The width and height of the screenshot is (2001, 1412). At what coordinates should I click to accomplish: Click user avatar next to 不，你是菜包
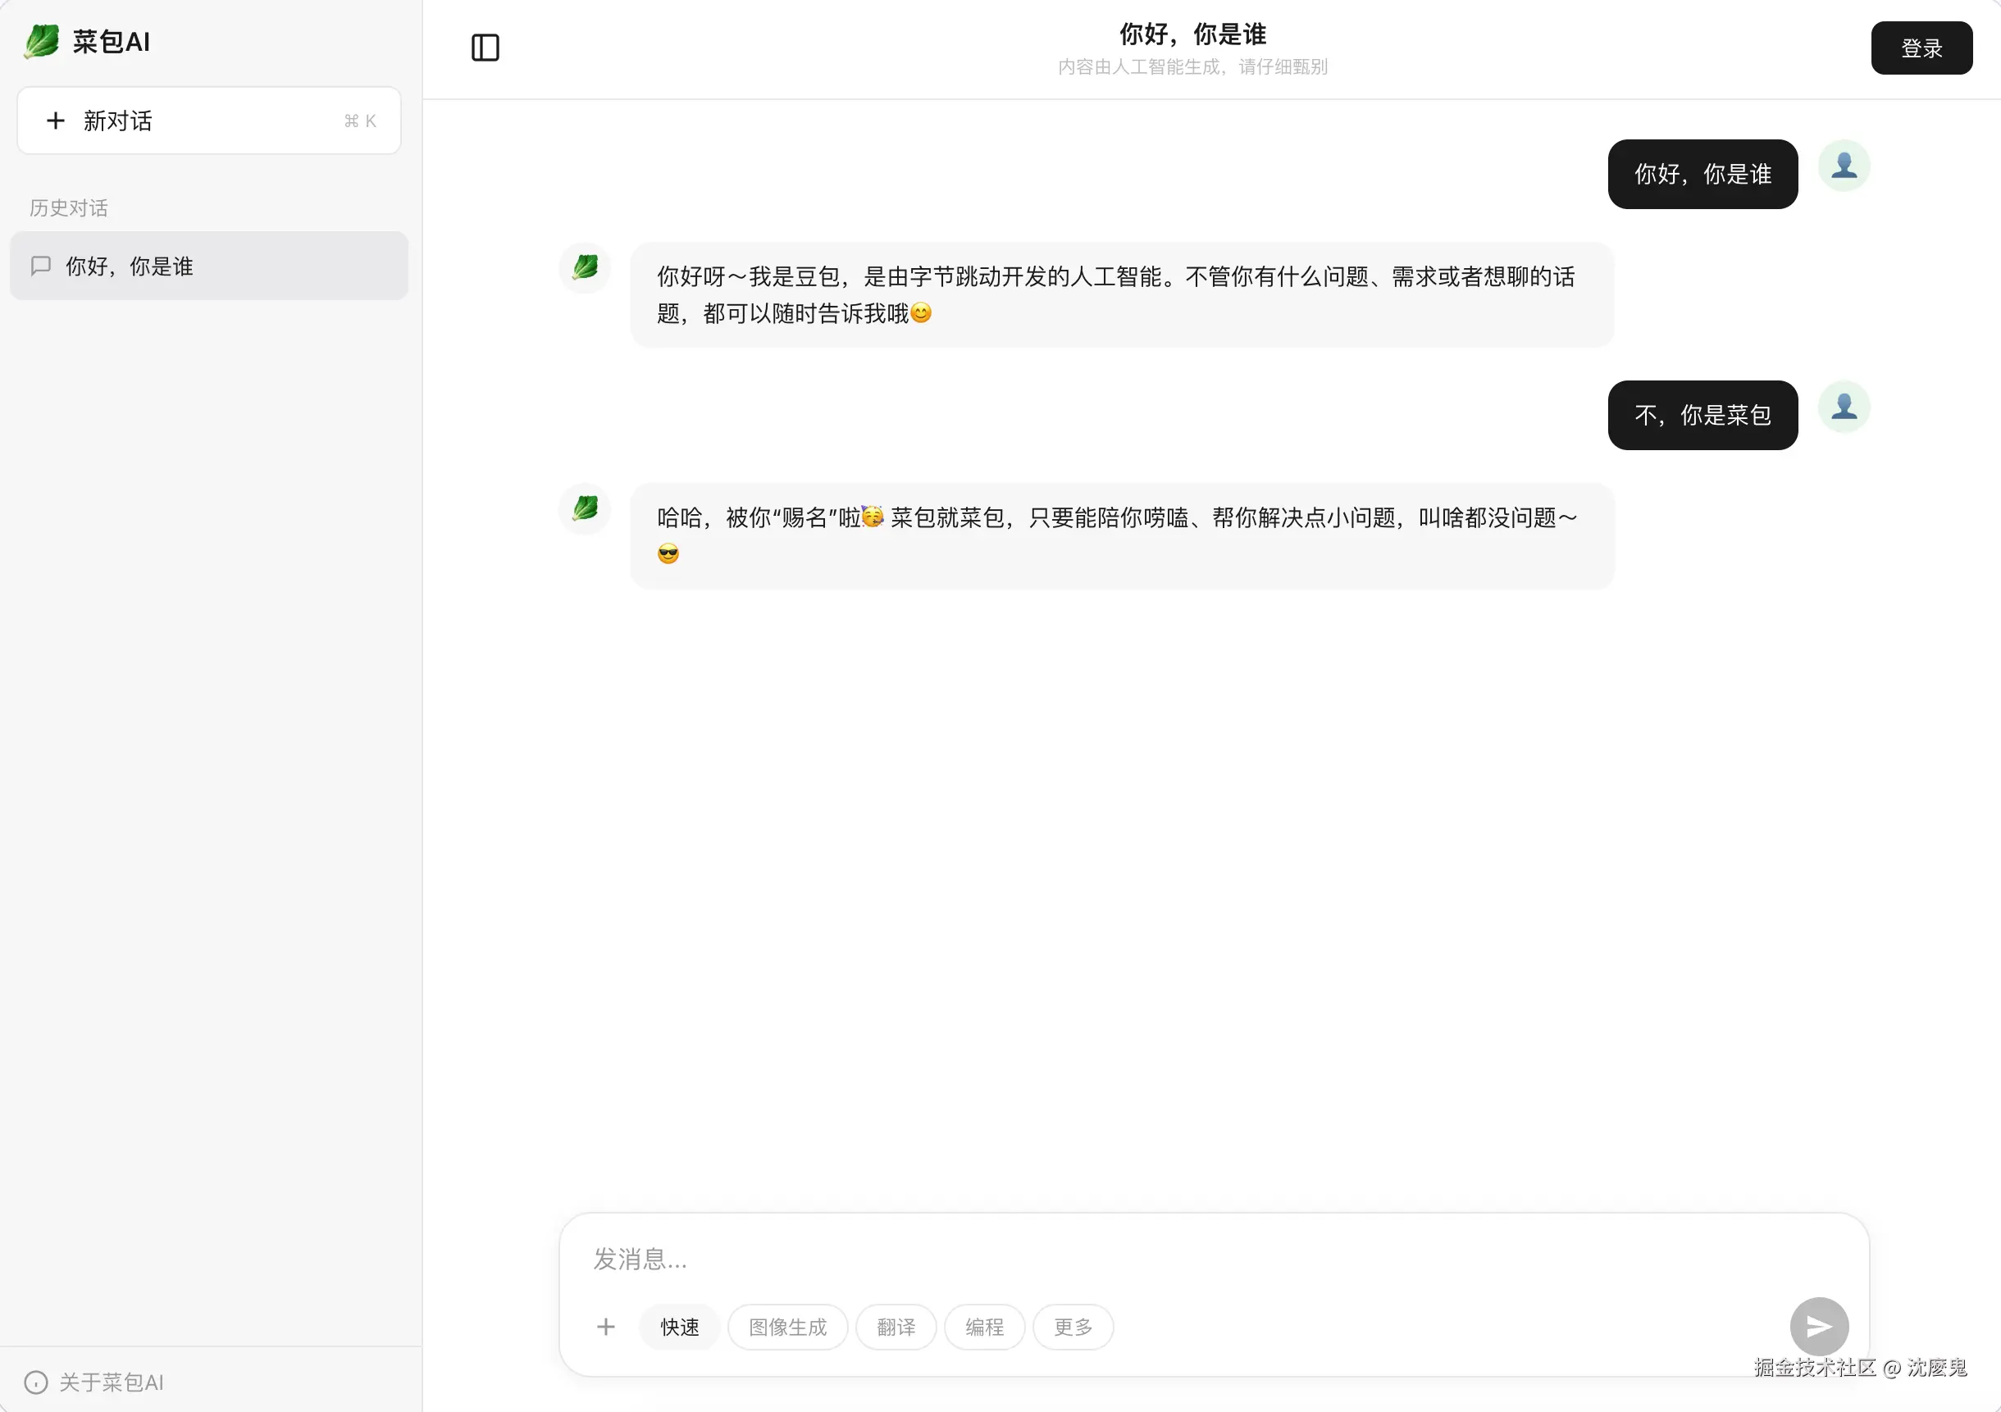(x=1844, y=407)
